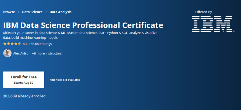View the +6 more instructors link

tap(47, 53)
